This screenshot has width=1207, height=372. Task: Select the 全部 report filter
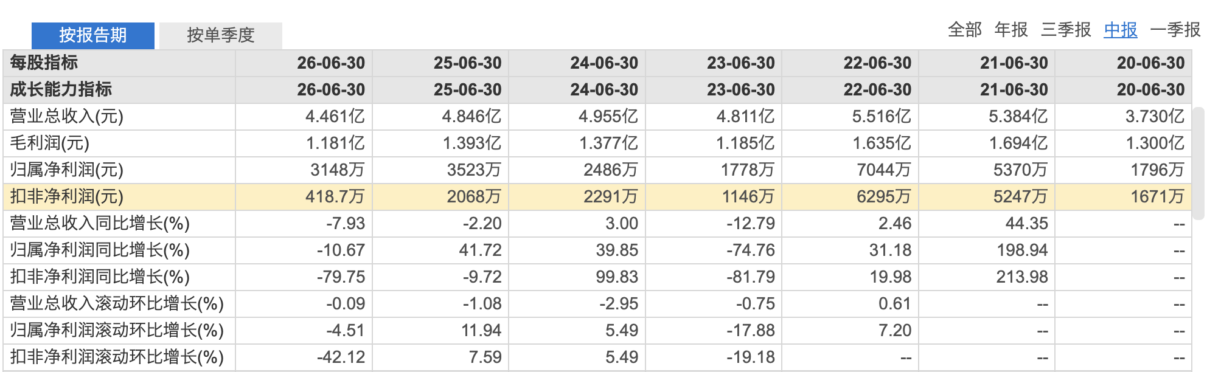[x=965, y=30]
